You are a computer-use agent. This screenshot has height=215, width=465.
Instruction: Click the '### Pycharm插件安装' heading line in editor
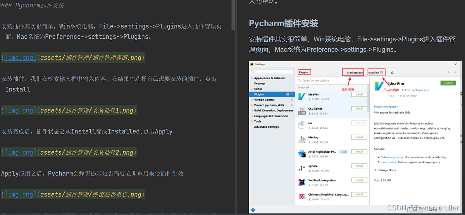(33, 5)
